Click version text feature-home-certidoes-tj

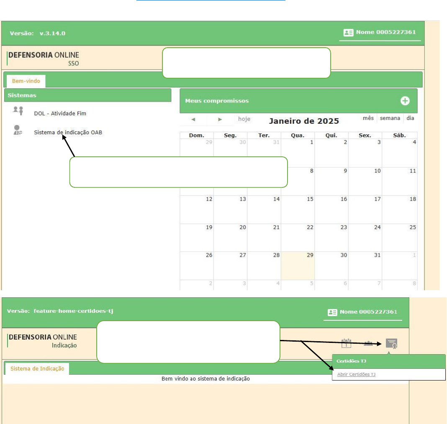click(x=73, y=311)
